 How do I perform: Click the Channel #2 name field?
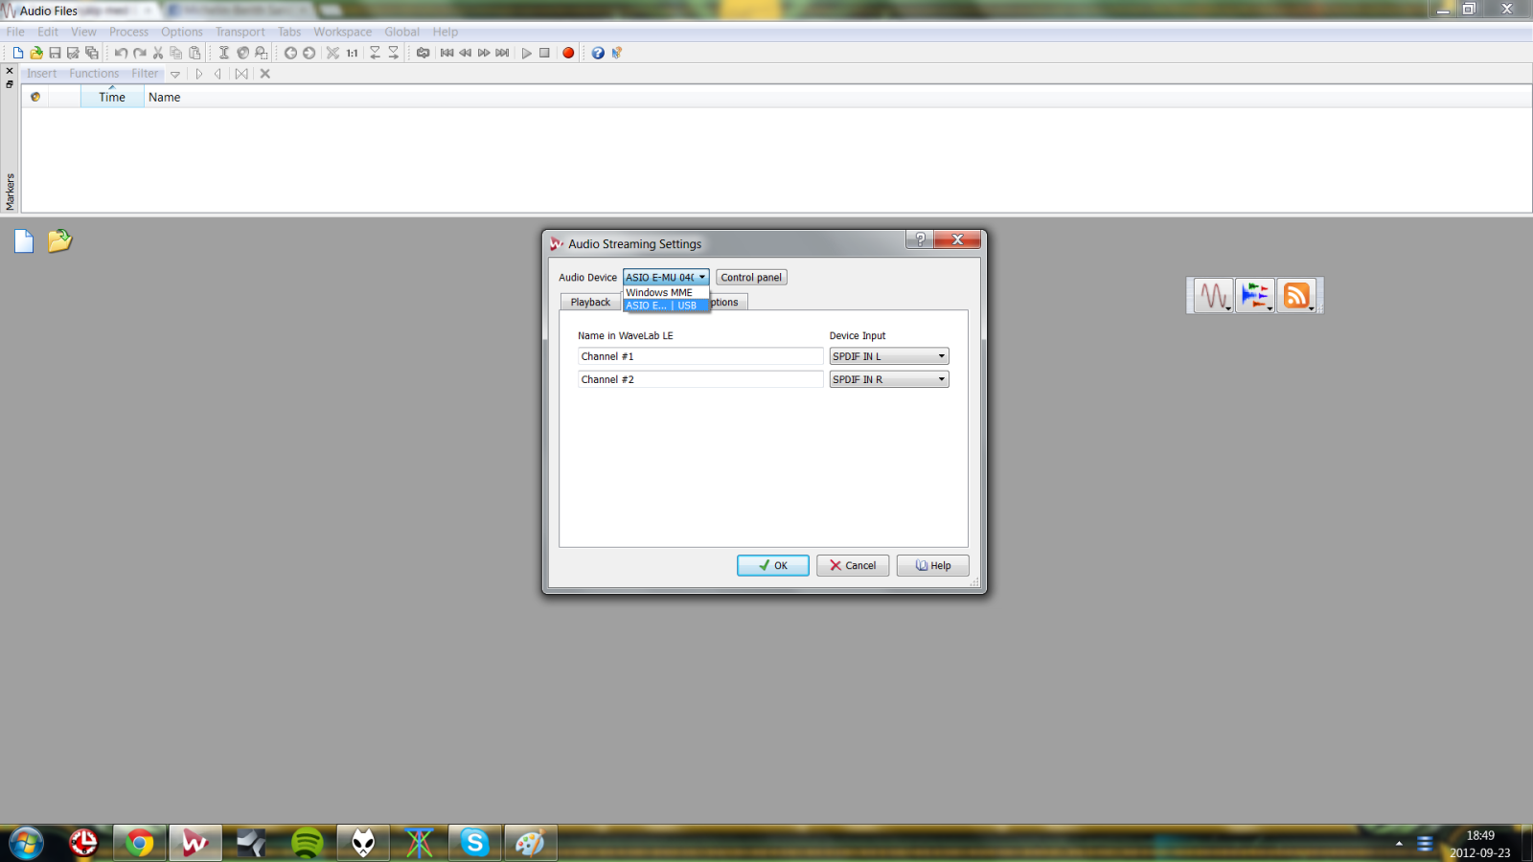click(700, 379)
